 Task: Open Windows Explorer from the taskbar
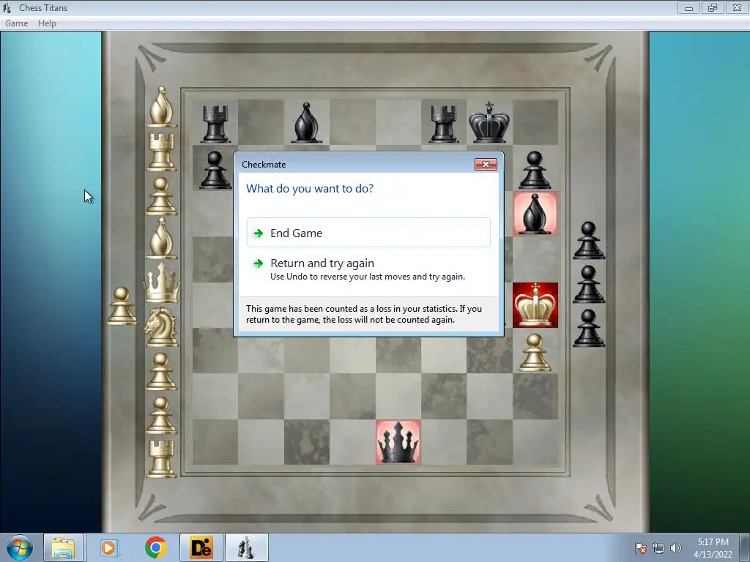[x=63, y=547]
